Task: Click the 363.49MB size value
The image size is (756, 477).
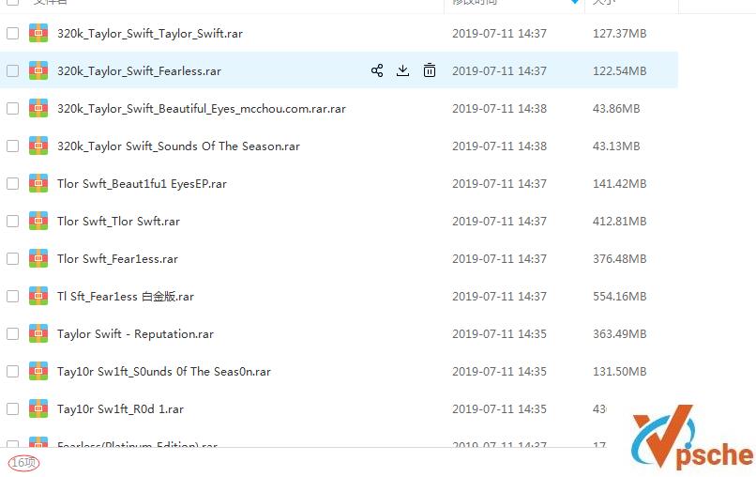Action: (619, 333)
